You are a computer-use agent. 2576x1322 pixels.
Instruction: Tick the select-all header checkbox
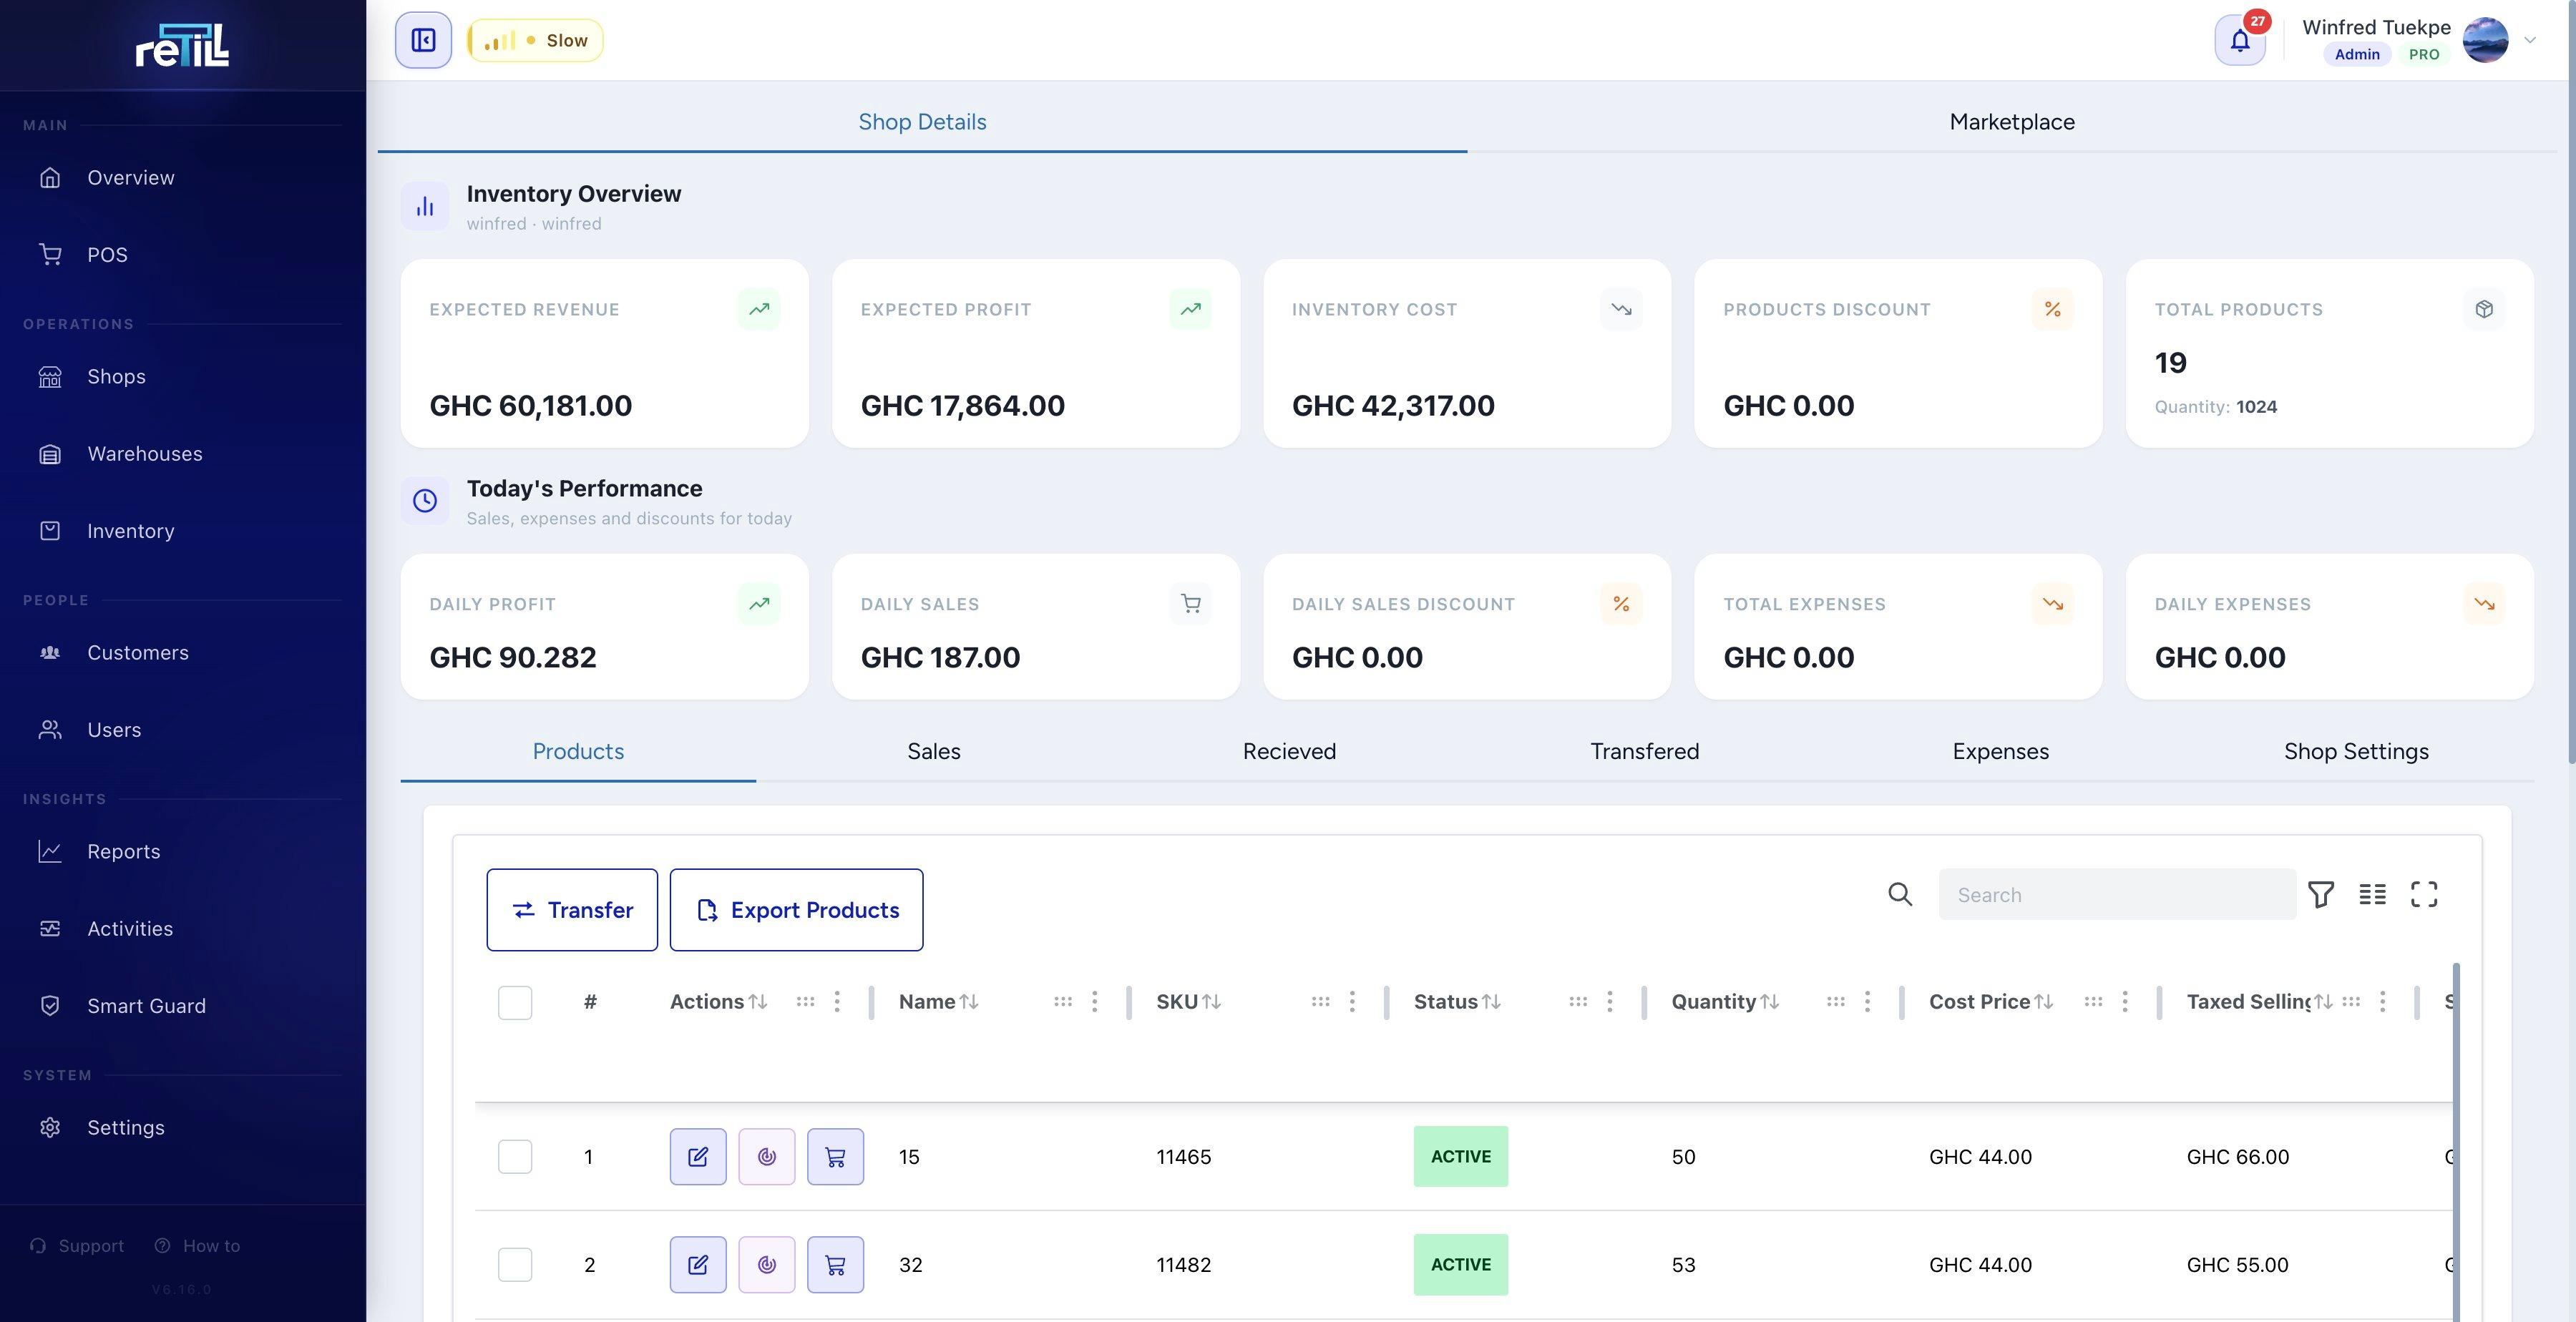coord(515,1002)
